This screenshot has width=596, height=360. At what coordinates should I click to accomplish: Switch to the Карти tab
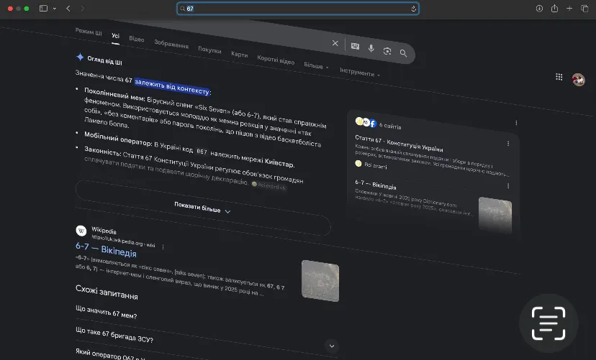click(x=240, y=54)
